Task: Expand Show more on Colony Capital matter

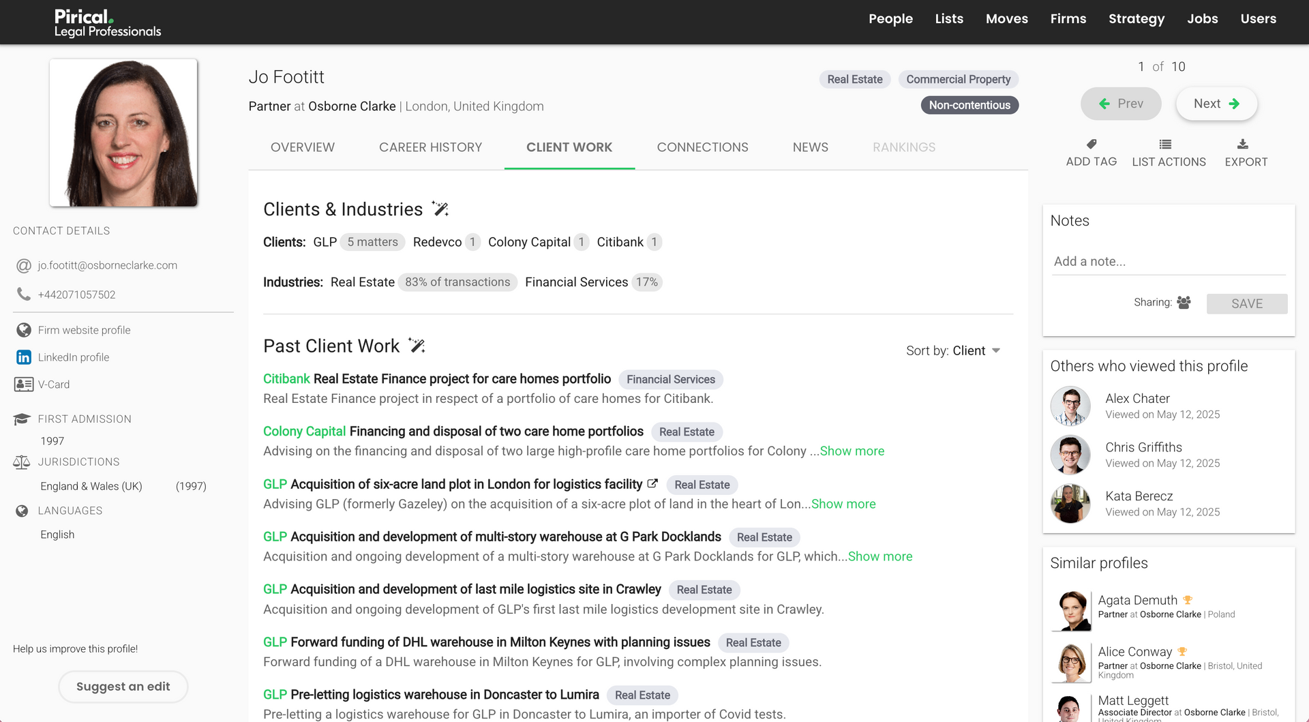Action: coord(852,451)
